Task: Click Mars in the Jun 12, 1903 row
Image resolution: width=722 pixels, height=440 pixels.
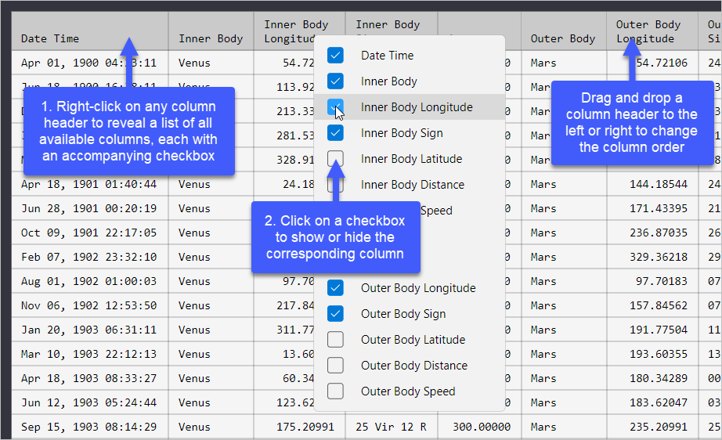Action: click(x=543, y=402)
